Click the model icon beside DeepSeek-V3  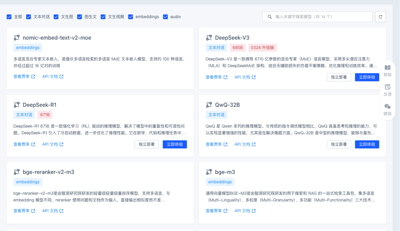point(209,38)
